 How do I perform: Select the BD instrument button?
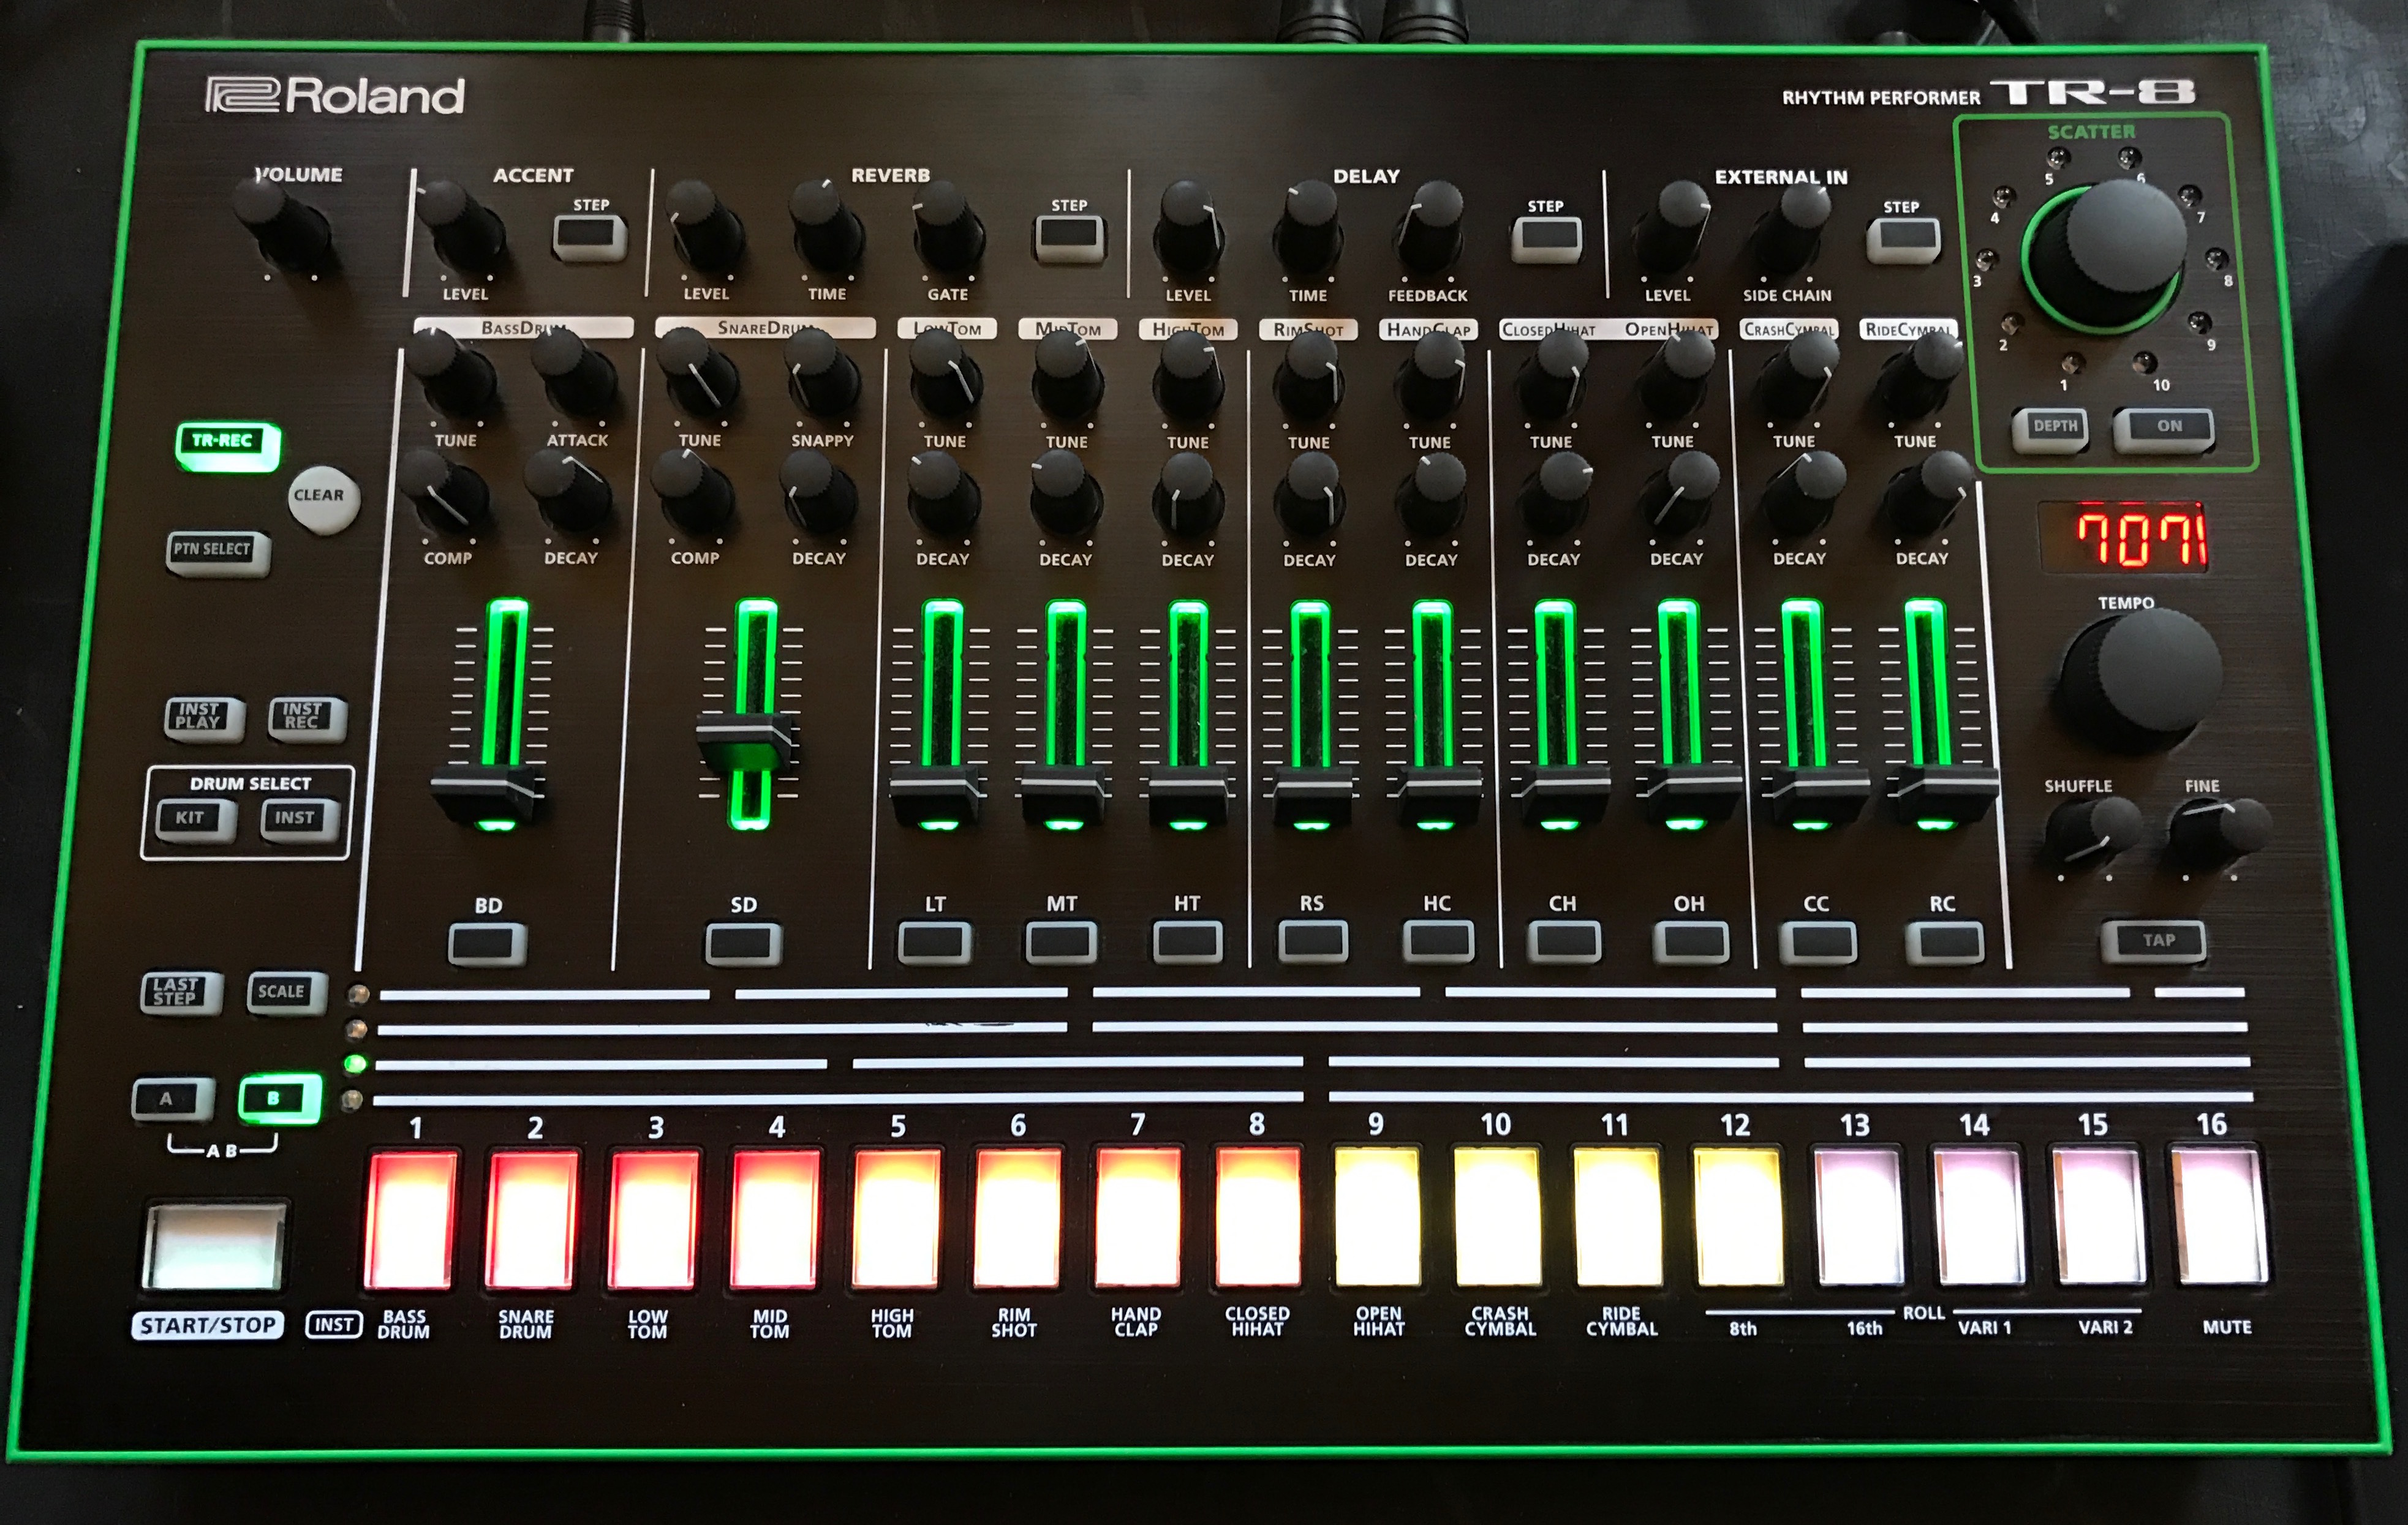pyautogui.click(x=487, y=943)
